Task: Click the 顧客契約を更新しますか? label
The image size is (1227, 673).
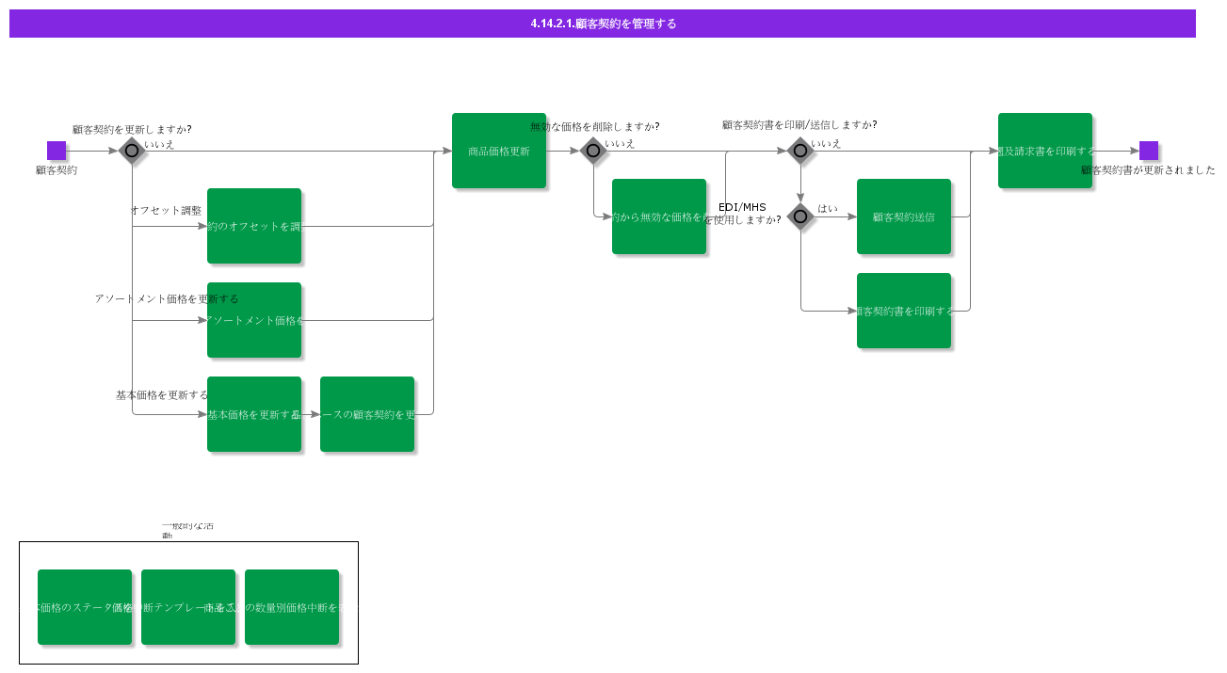Action: [132, 129]
